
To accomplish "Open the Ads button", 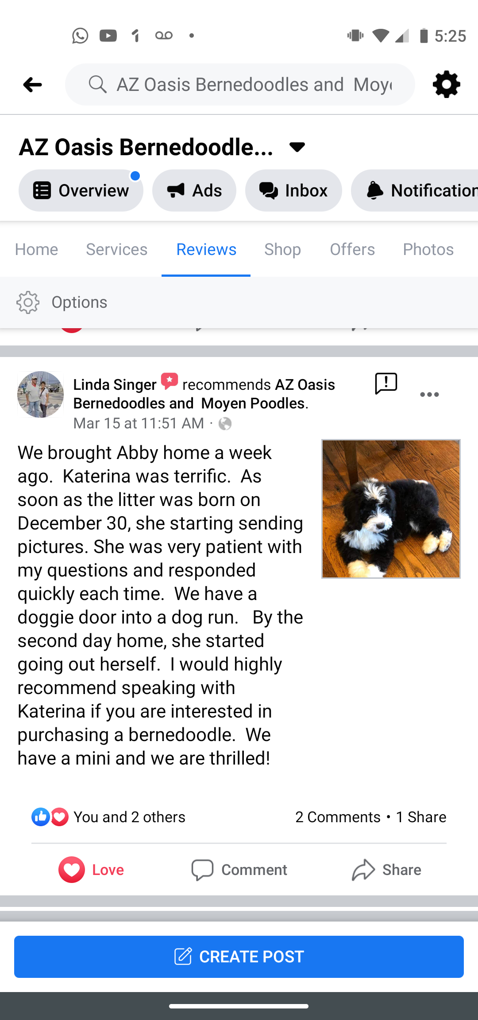I will [194, 191].
